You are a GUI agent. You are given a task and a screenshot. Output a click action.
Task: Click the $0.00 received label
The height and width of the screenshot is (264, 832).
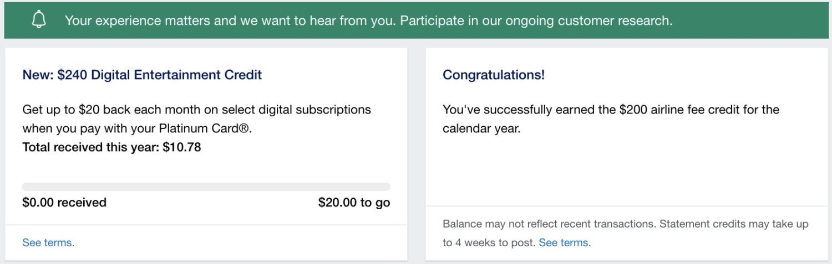tap(64, 203)
